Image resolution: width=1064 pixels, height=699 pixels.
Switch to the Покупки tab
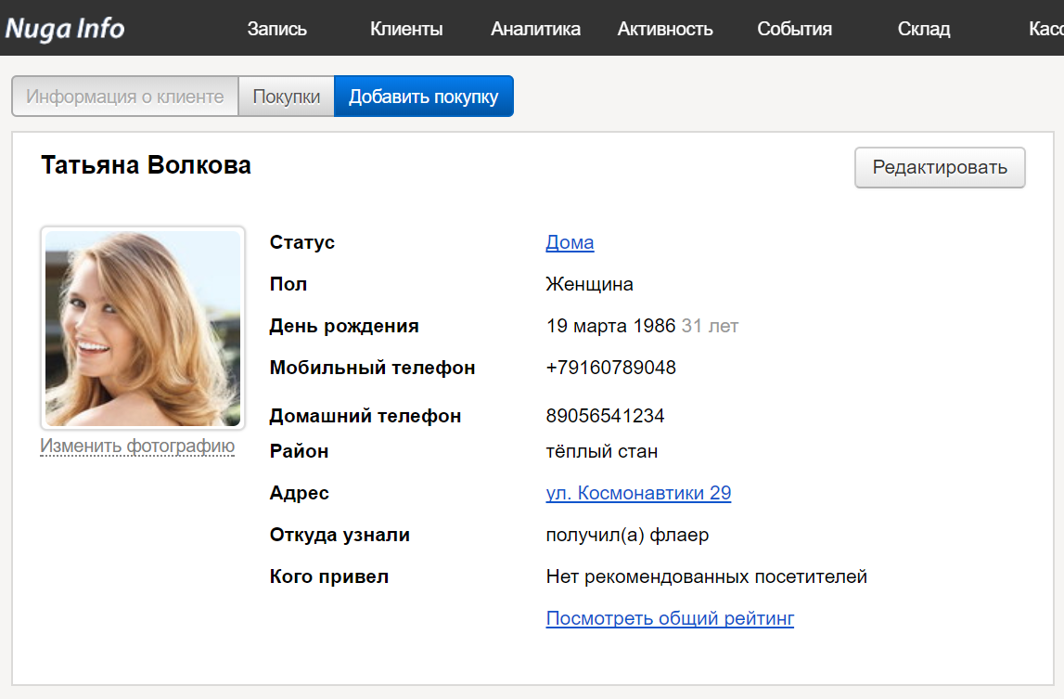[x=287, y=97]
